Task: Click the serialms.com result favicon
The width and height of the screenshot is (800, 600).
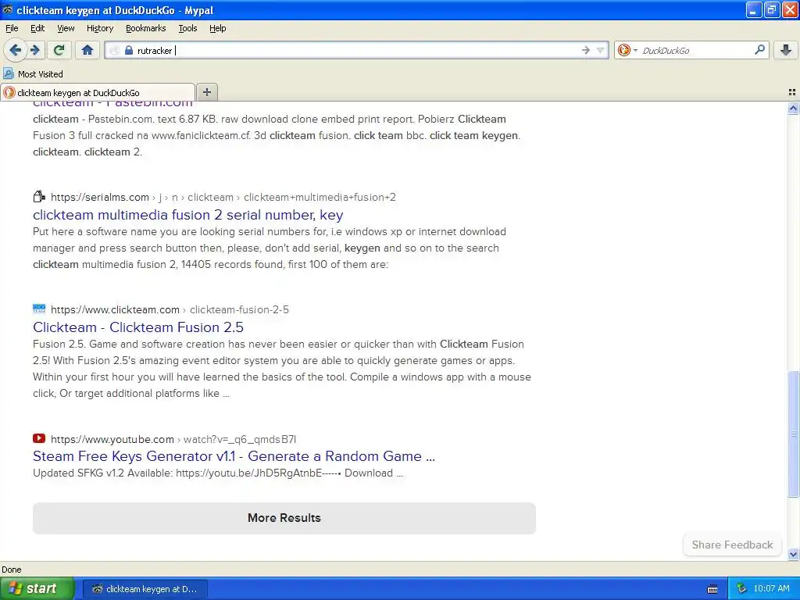Action: [39, 196]
